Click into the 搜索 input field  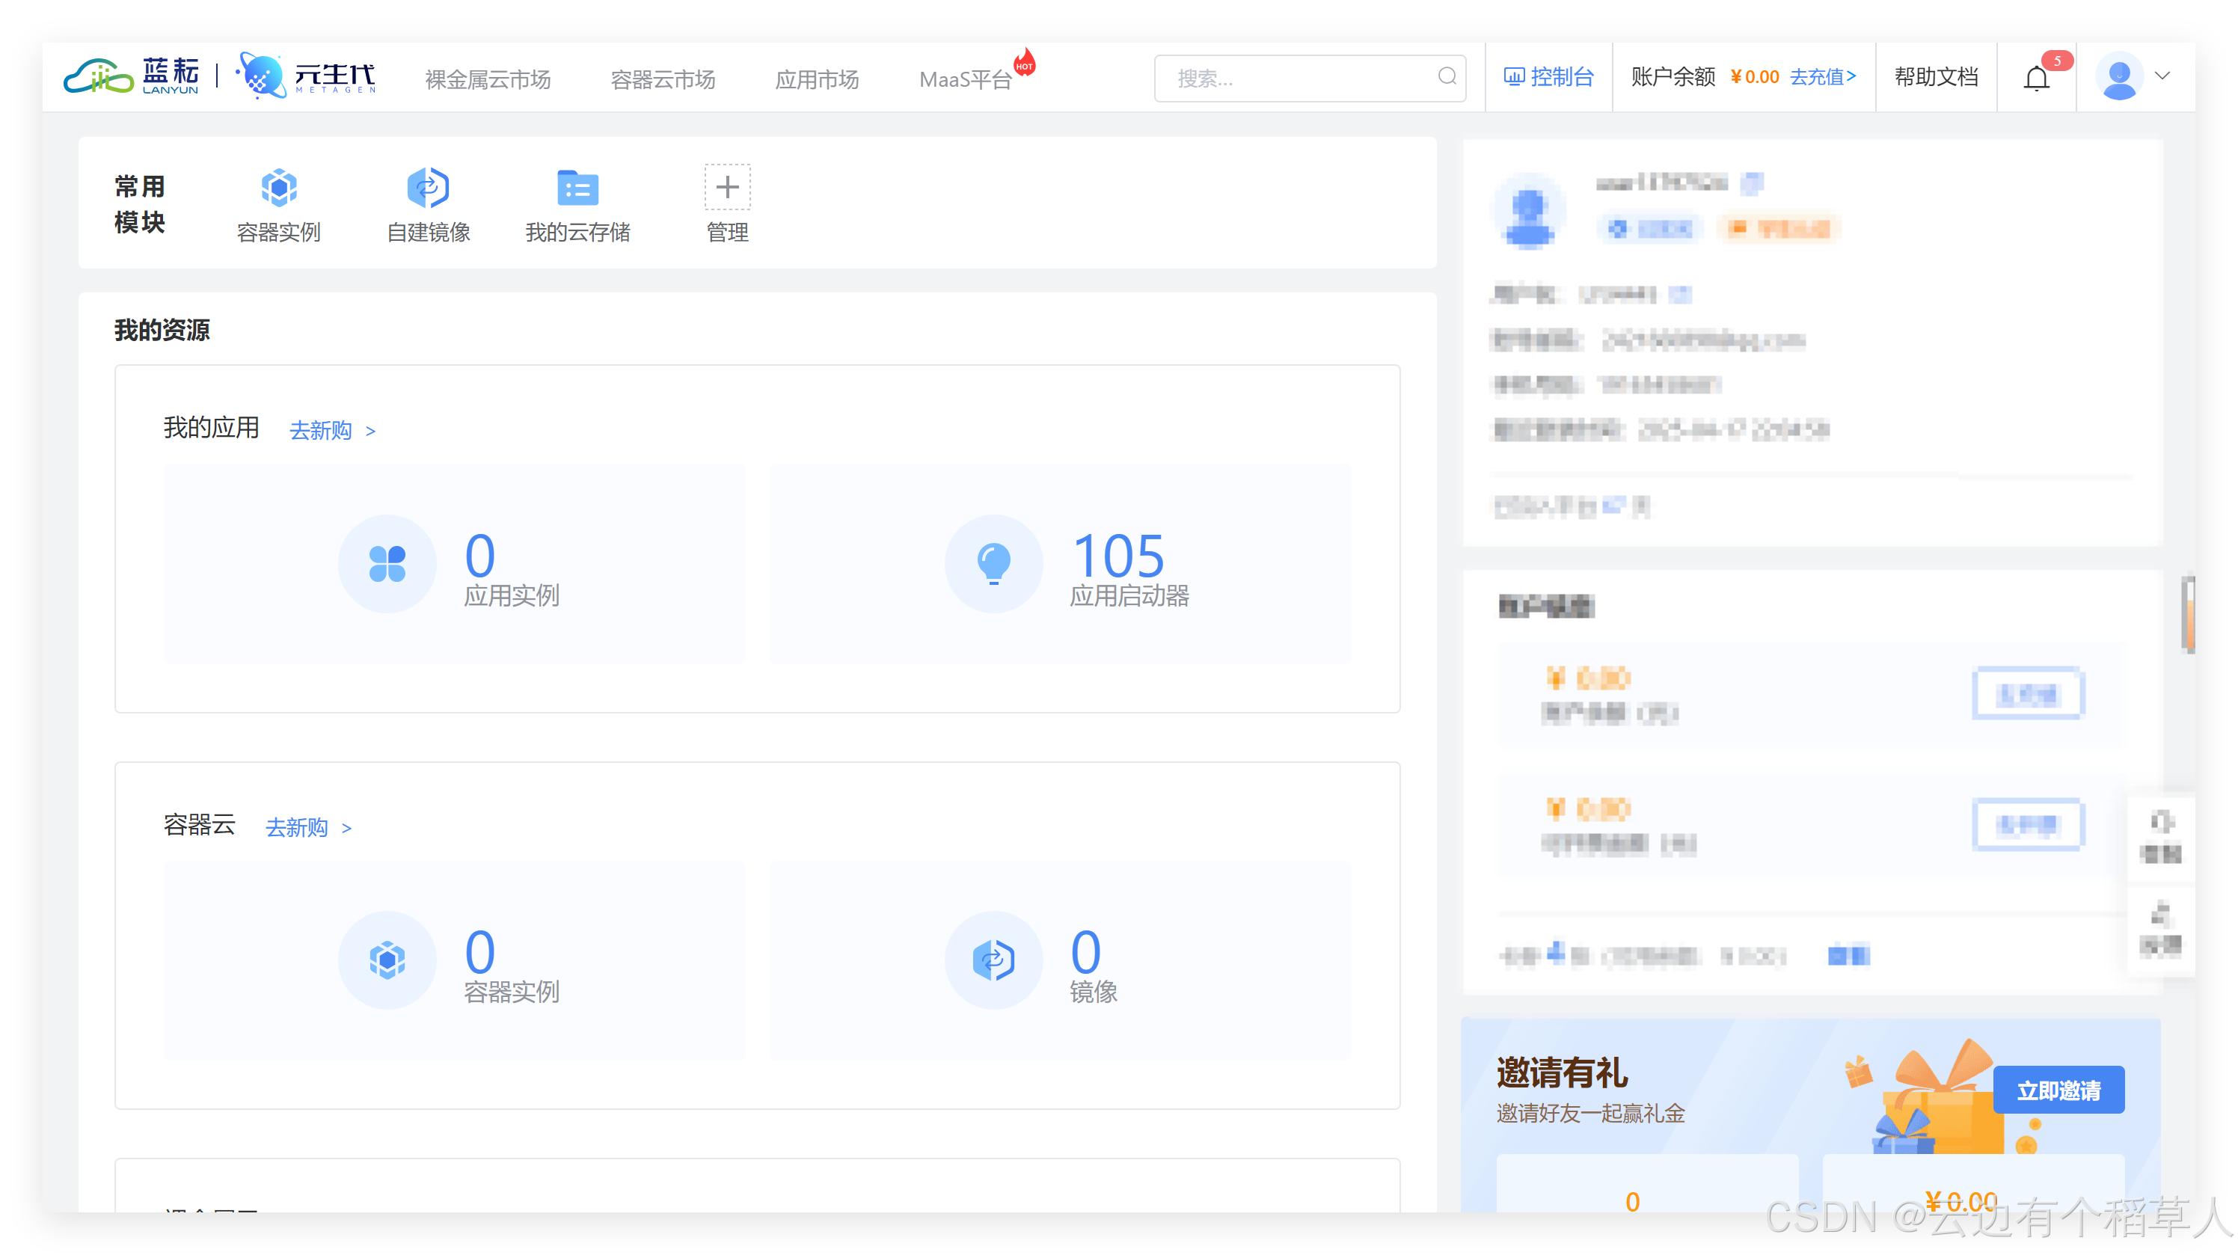coord(1295,79)
